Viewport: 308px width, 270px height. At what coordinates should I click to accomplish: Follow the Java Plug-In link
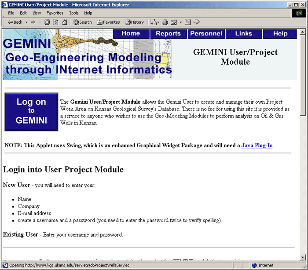click(257, 145)
